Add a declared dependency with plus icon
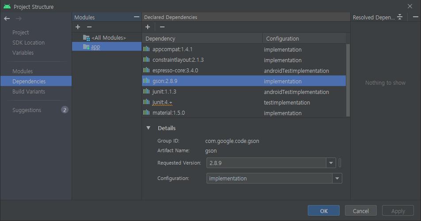This screenshot has width=421, height=221. click(148, 27)
